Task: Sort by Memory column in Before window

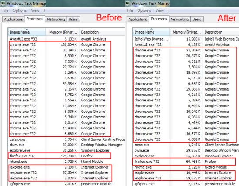Action: click(x=63, y=32)
